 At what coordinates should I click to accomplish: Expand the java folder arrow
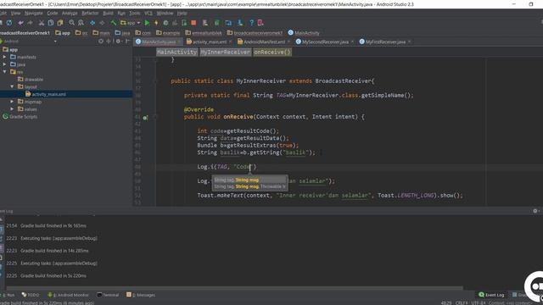point(4,64)
